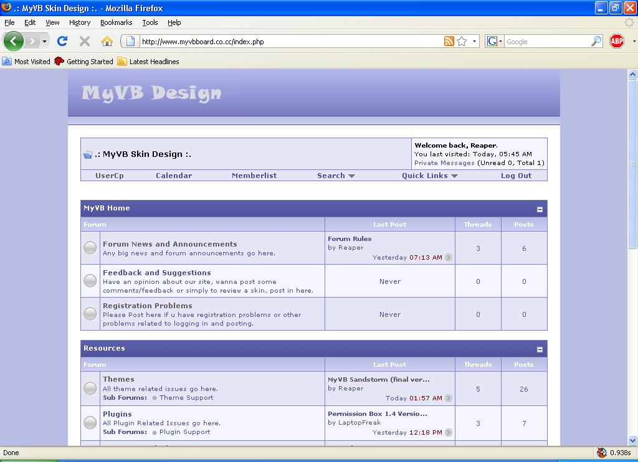638x462 pixels.
Task: Click the URL address field
Action: 287,42
